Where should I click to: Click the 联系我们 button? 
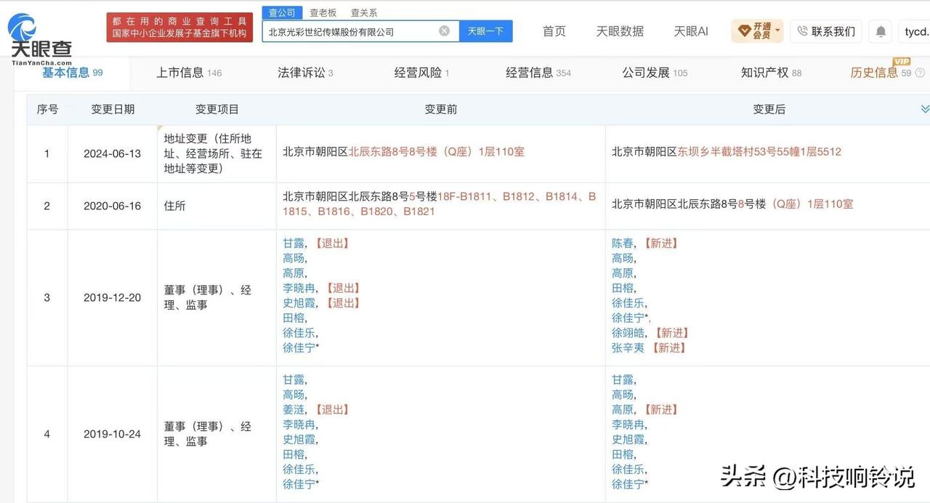(826, 31)
